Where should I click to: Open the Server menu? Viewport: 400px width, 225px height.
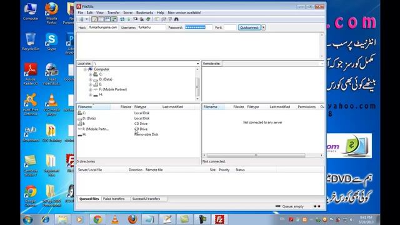click(x=127, y=12)
